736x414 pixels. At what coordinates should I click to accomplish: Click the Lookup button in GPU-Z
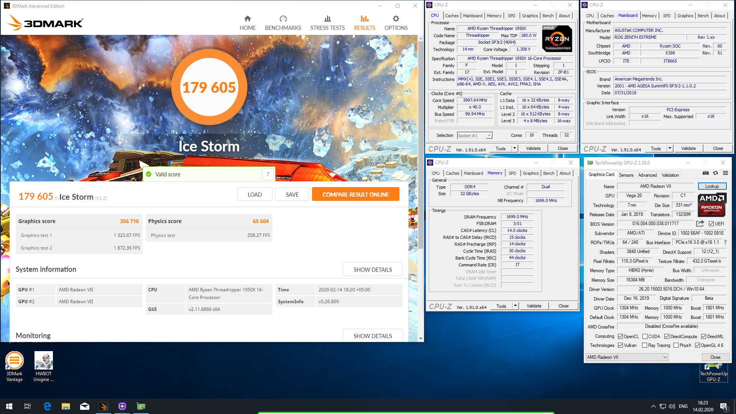click(712, 186)
